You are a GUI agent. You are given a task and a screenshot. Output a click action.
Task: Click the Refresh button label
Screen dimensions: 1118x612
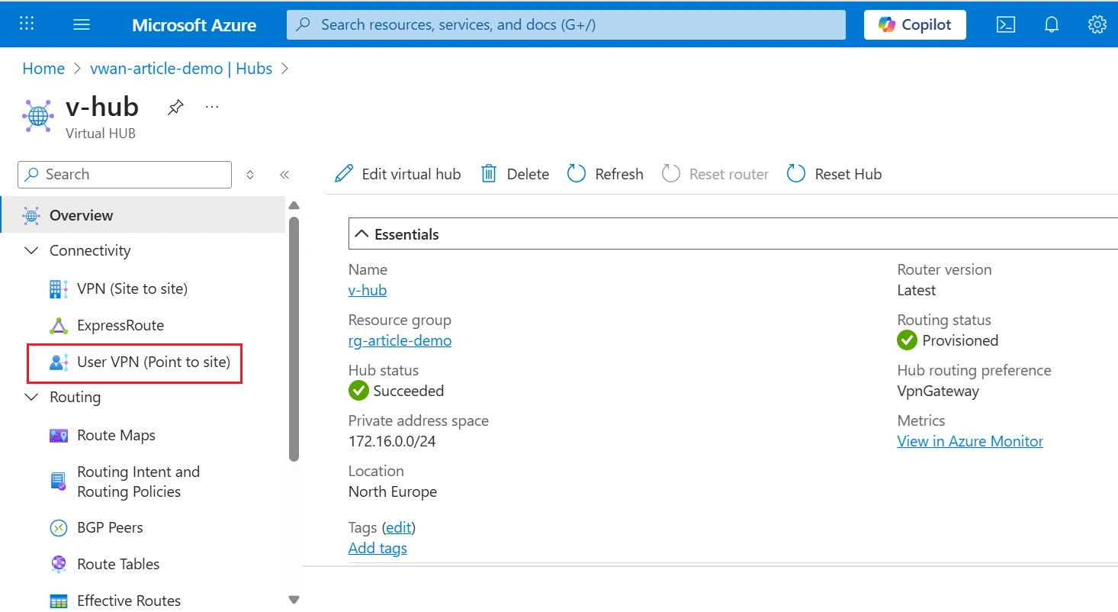(619, 174)
